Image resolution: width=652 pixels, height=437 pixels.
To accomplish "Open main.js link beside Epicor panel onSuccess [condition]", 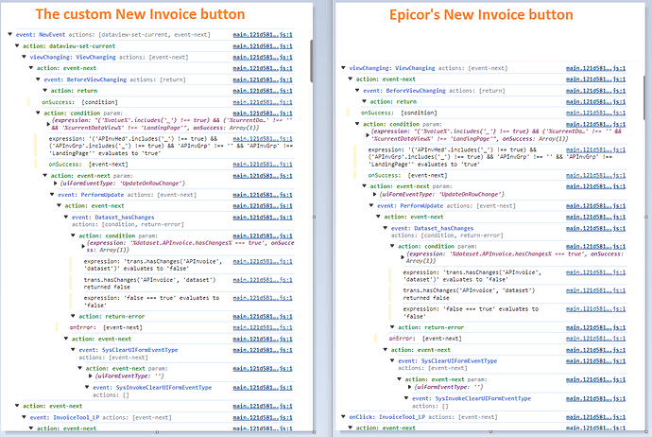I will (595, 113).
